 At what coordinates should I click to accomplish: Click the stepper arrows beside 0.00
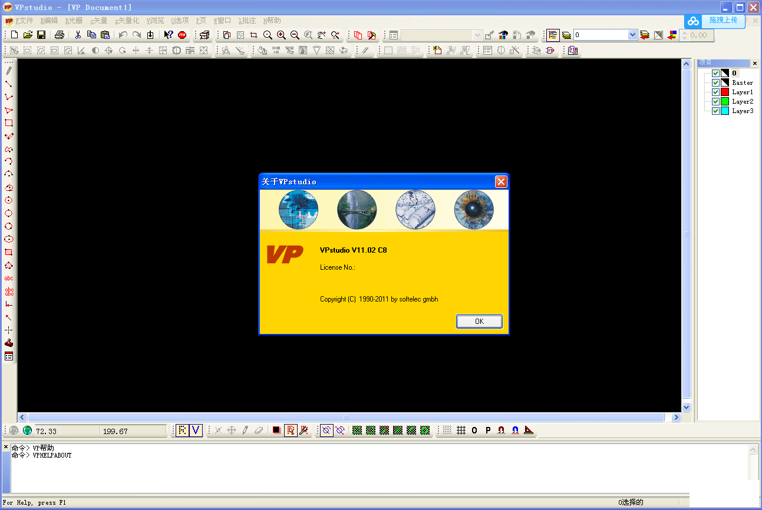684,35
